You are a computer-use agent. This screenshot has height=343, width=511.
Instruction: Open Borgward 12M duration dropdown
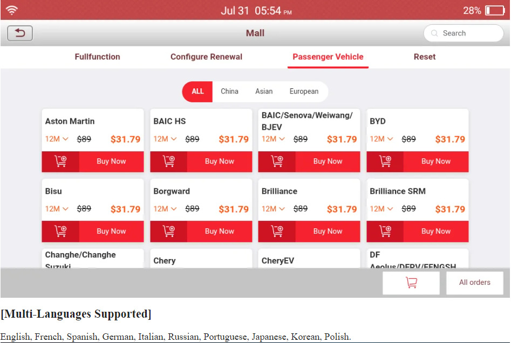[x=165, y=209]
